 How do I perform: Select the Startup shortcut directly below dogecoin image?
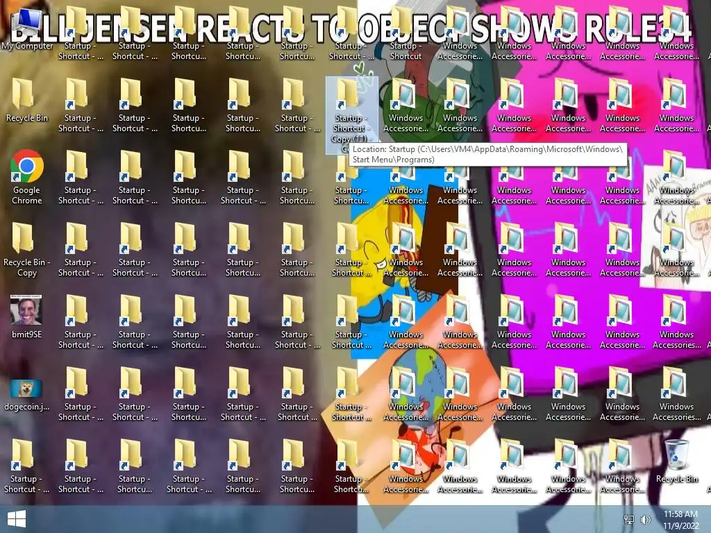(27, 466)
